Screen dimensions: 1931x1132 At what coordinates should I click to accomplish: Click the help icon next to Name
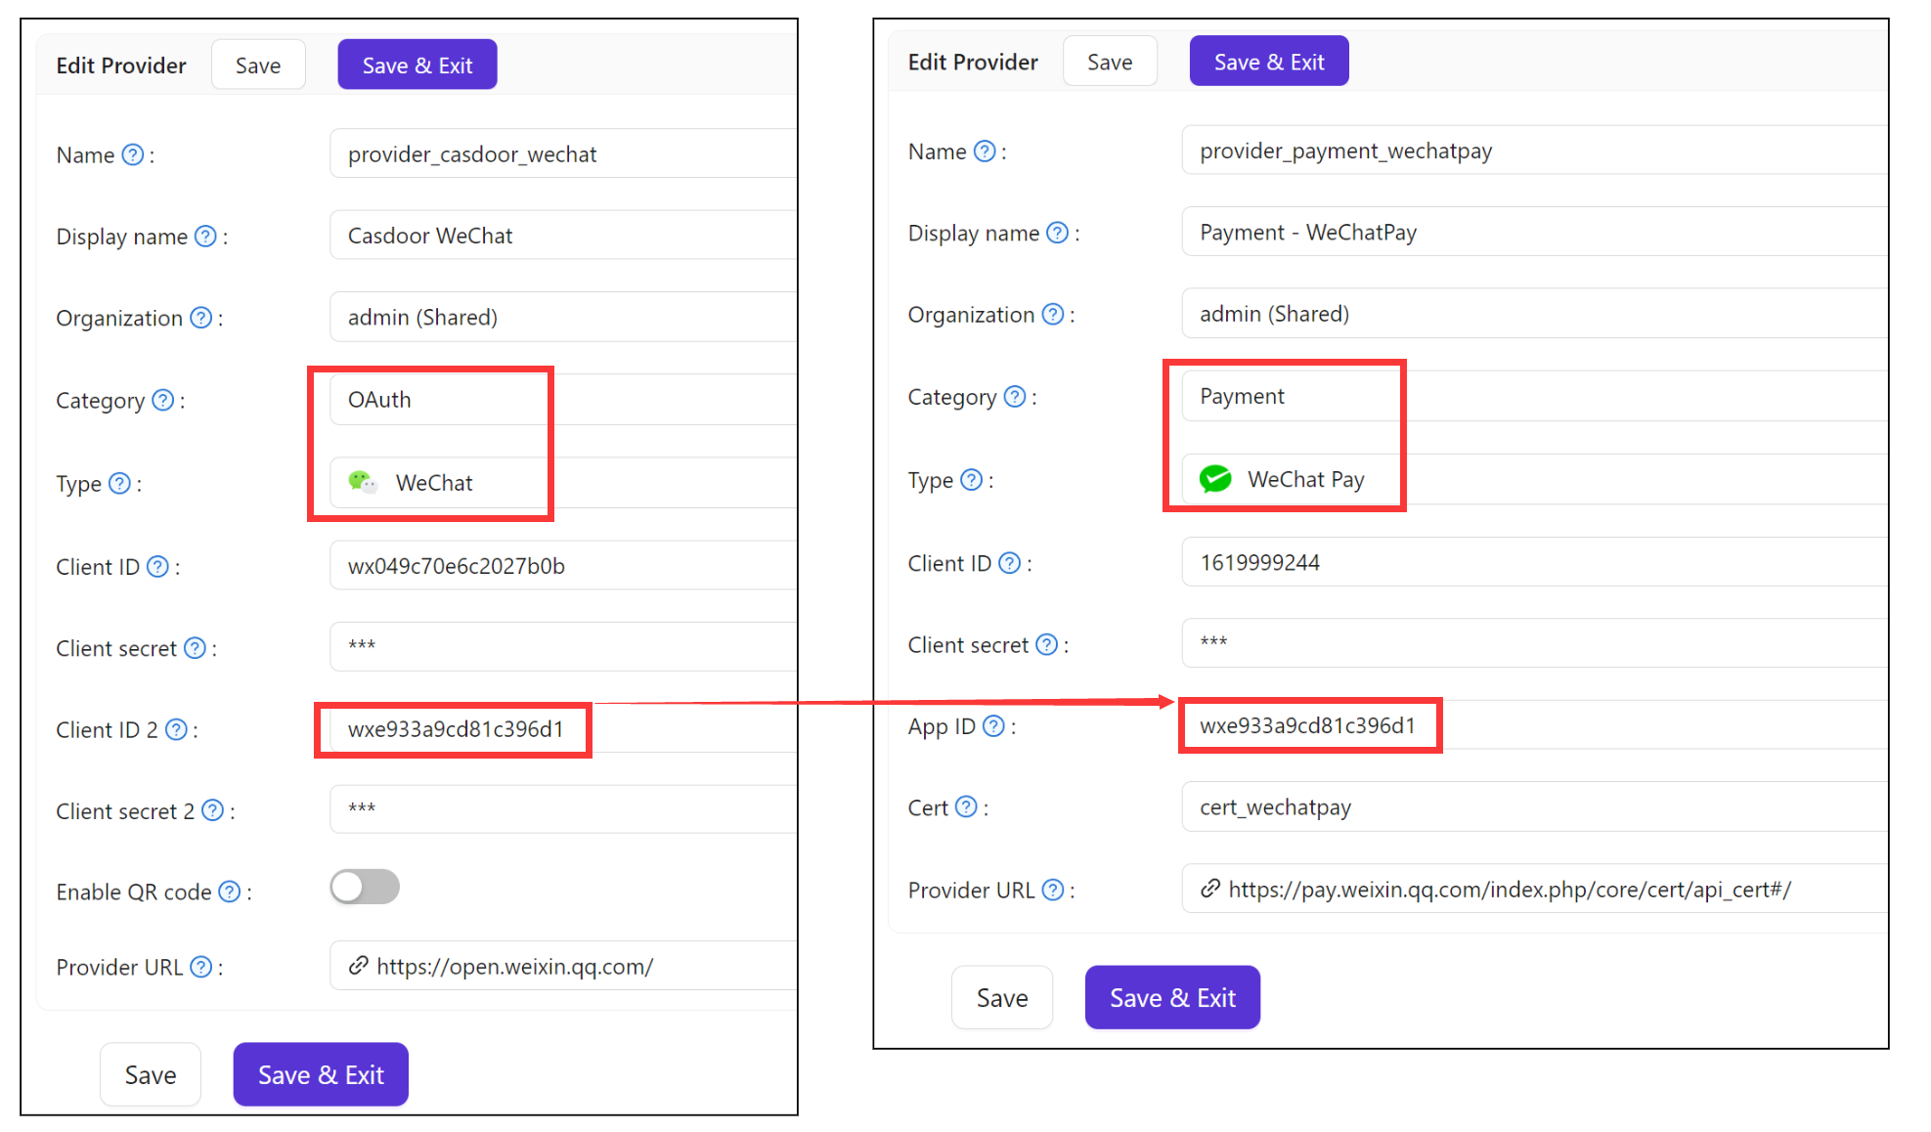pyautogui.click(x=132, y=154)
